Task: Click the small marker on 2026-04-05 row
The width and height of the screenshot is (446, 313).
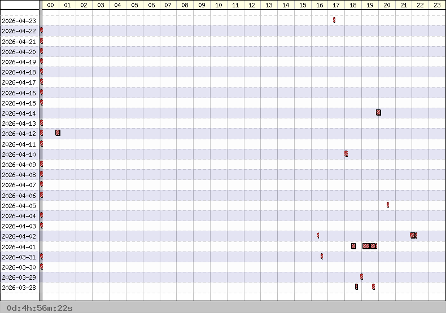Action: point(387,205)
